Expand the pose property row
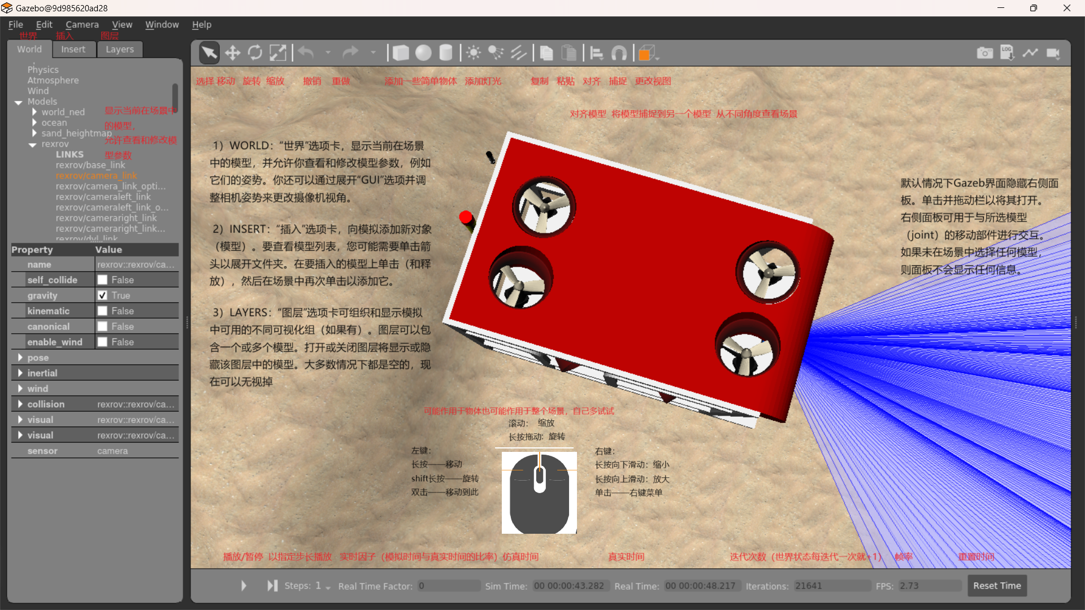This screenshot has width=1085, height=610. click(20, 358)
